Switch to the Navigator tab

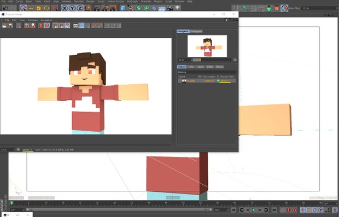pos(183,31)
